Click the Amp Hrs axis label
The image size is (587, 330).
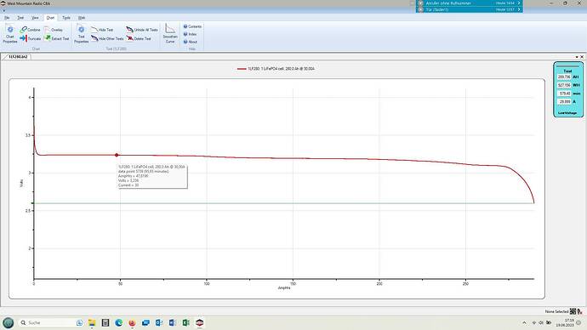click(284, 288)
